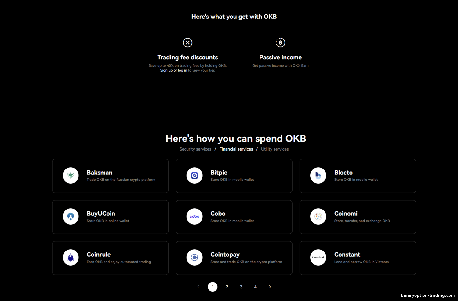Jump to page 3 of services

pyautogui.click(x=241, y=287)
